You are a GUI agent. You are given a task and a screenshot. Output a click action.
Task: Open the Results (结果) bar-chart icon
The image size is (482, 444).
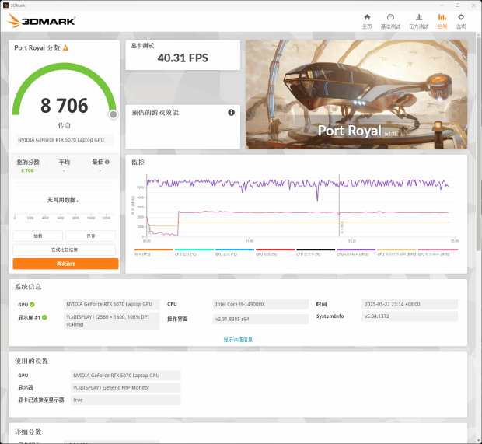tap(442, 17)
